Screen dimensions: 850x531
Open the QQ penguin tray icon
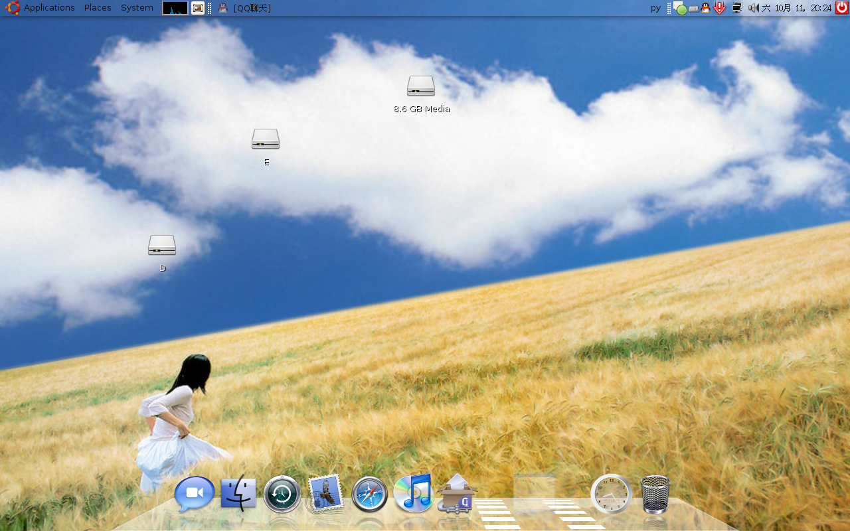705,8
